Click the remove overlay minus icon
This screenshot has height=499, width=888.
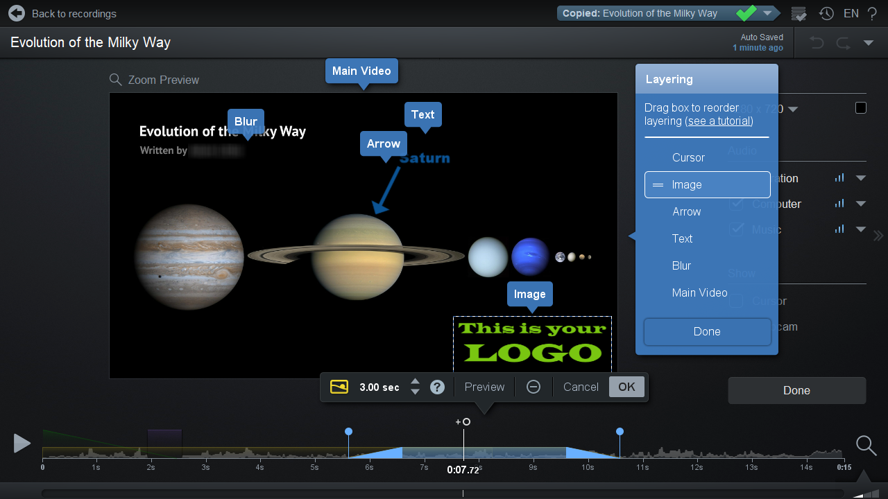pos(533,387)
